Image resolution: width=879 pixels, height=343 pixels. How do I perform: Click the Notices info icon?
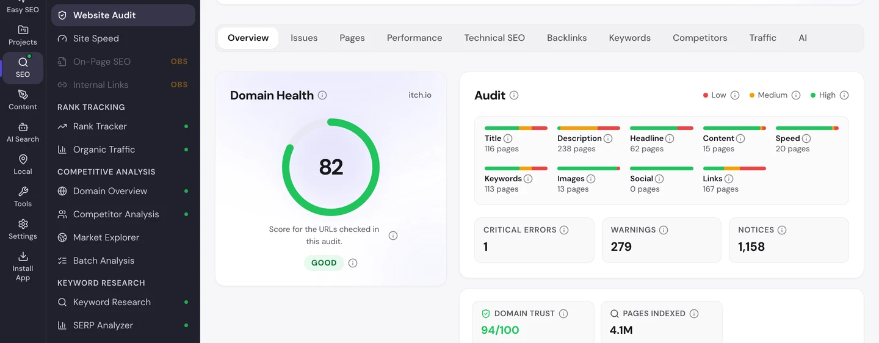[782, 230]
